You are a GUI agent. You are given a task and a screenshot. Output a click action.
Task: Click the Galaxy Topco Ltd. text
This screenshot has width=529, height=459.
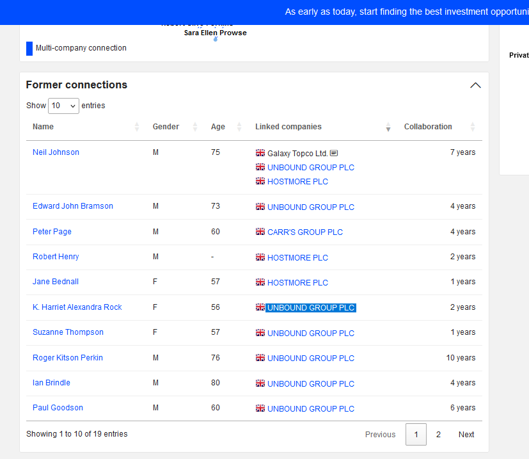297,154
